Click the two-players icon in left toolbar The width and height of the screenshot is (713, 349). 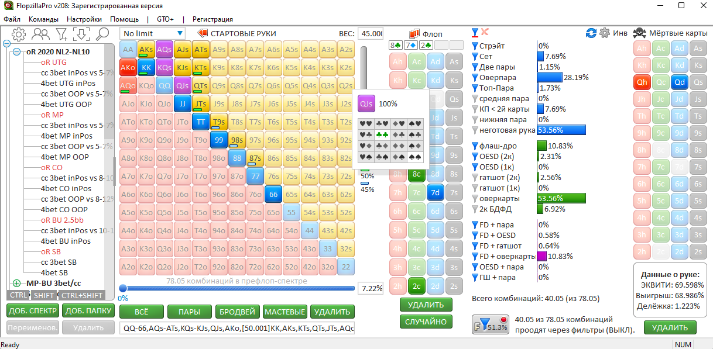40,34
